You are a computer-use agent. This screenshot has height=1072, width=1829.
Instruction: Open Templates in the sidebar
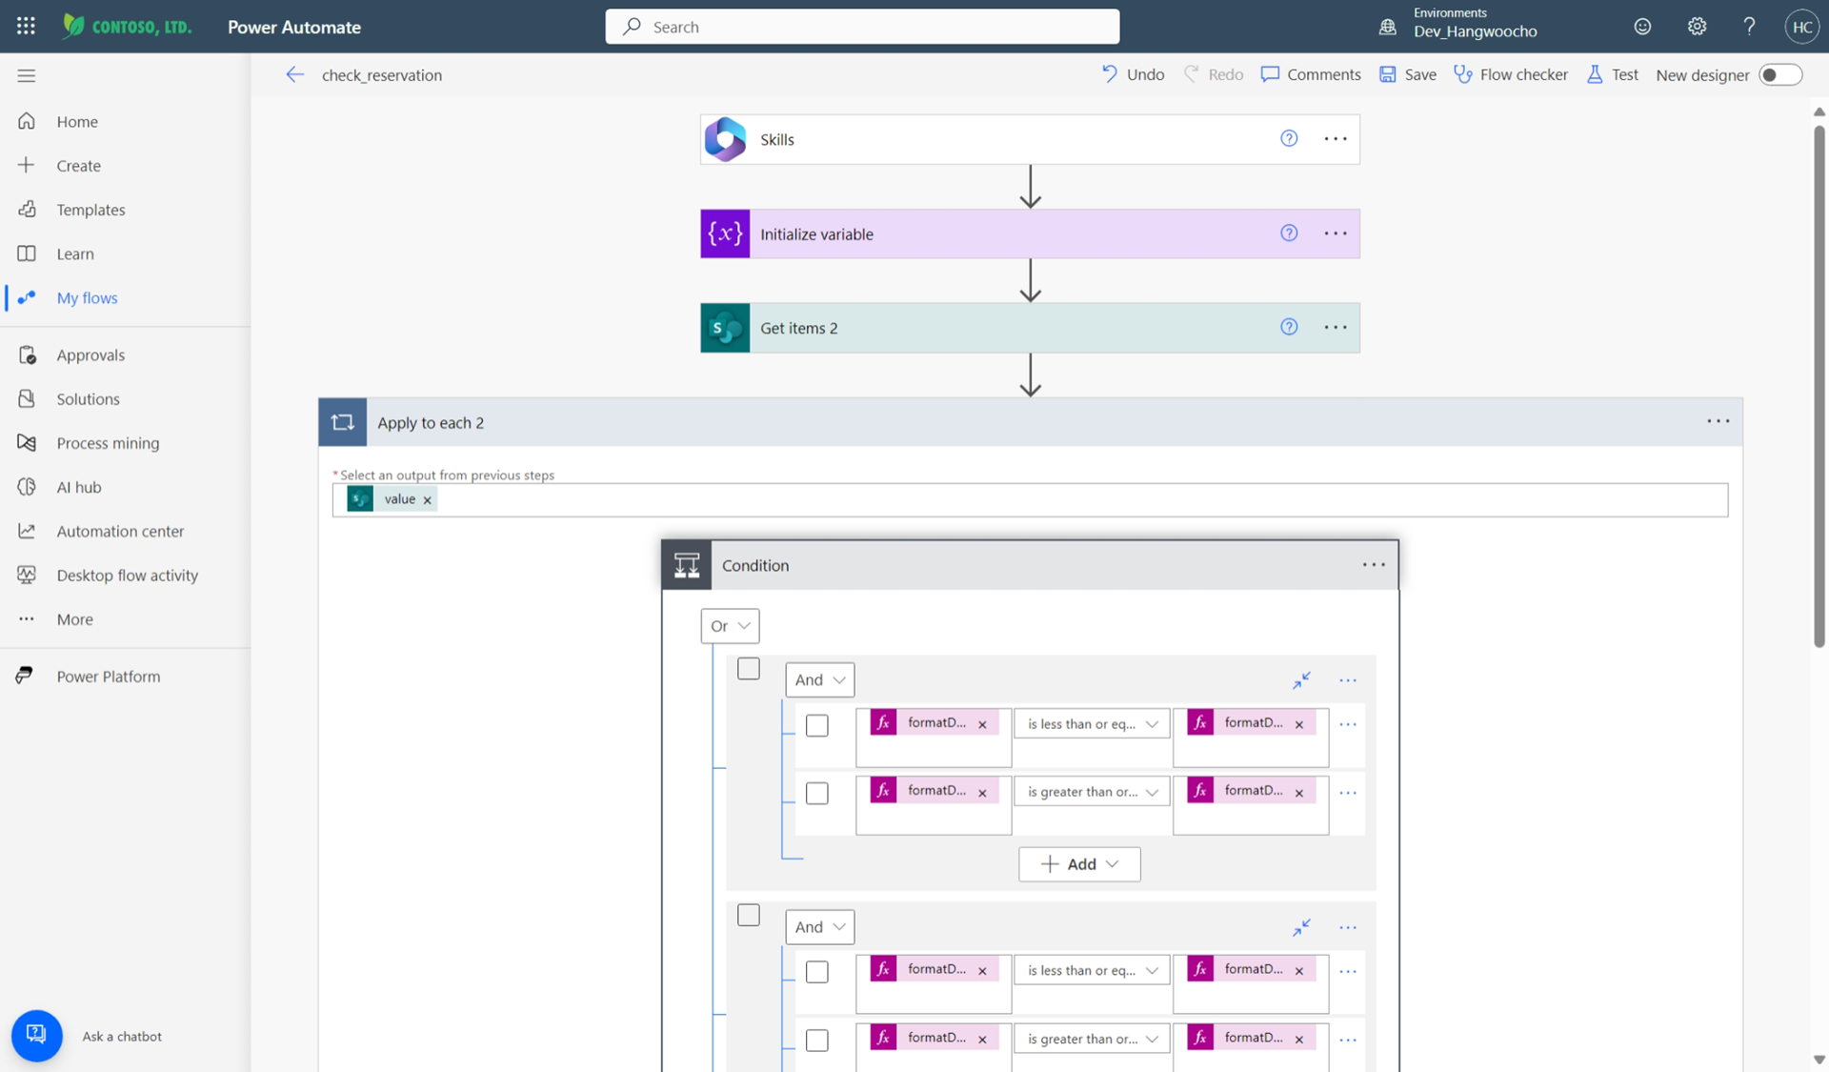[x=90, y=210]
